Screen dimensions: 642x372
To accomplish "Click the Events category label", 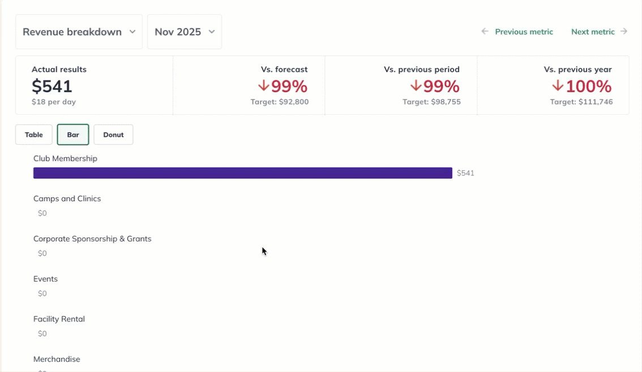I will 45,279.
